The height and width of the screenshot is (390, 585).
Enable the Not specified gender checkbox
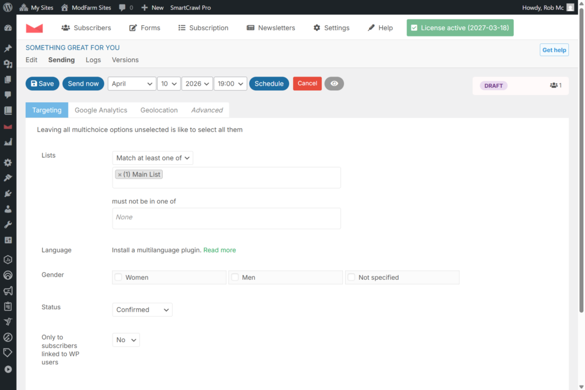coord(351,278)
